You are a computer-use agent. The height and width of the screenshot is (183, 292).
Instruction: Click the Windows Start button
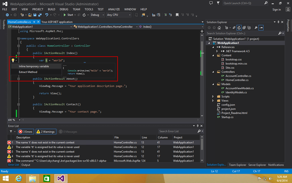tap(6, 178)
